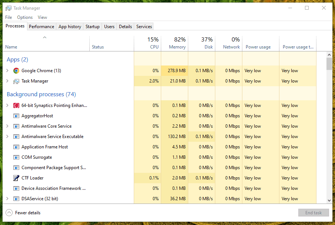Open the Options menu
Viewport: 335px width, 225px height.
click(25, 17)
